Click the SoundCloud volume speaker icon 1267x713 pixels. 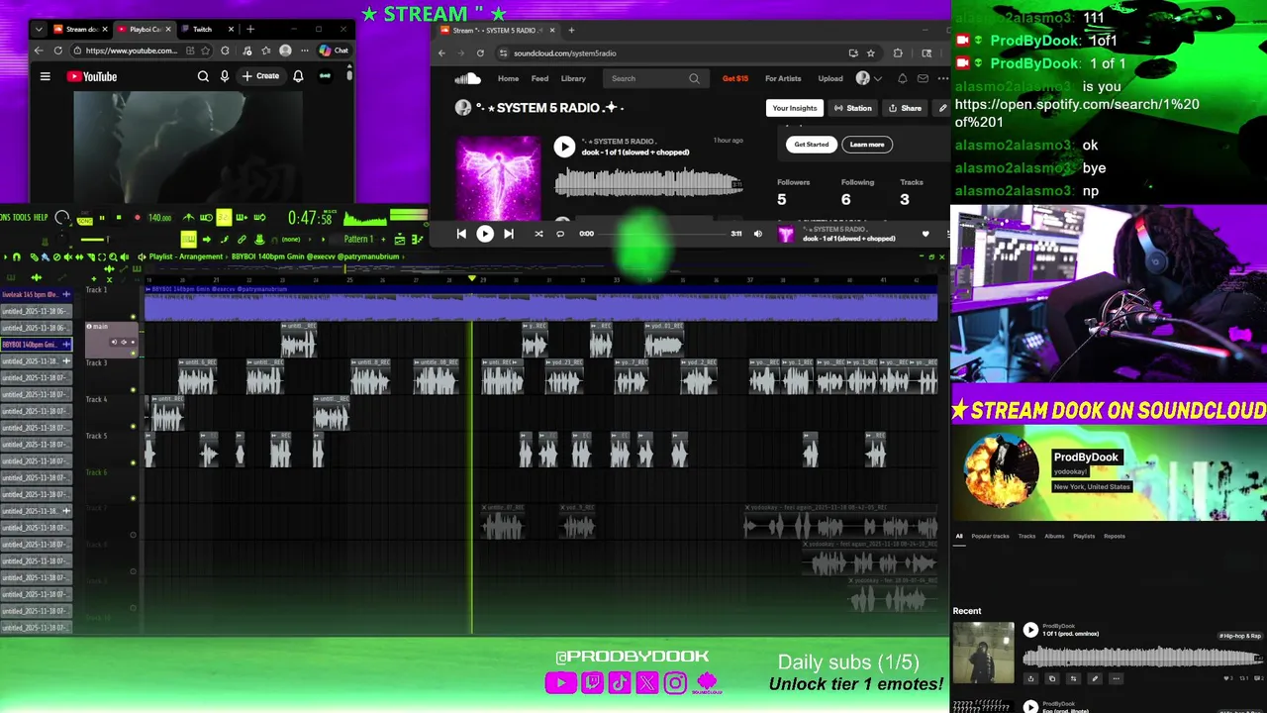[x=758, y=234]
